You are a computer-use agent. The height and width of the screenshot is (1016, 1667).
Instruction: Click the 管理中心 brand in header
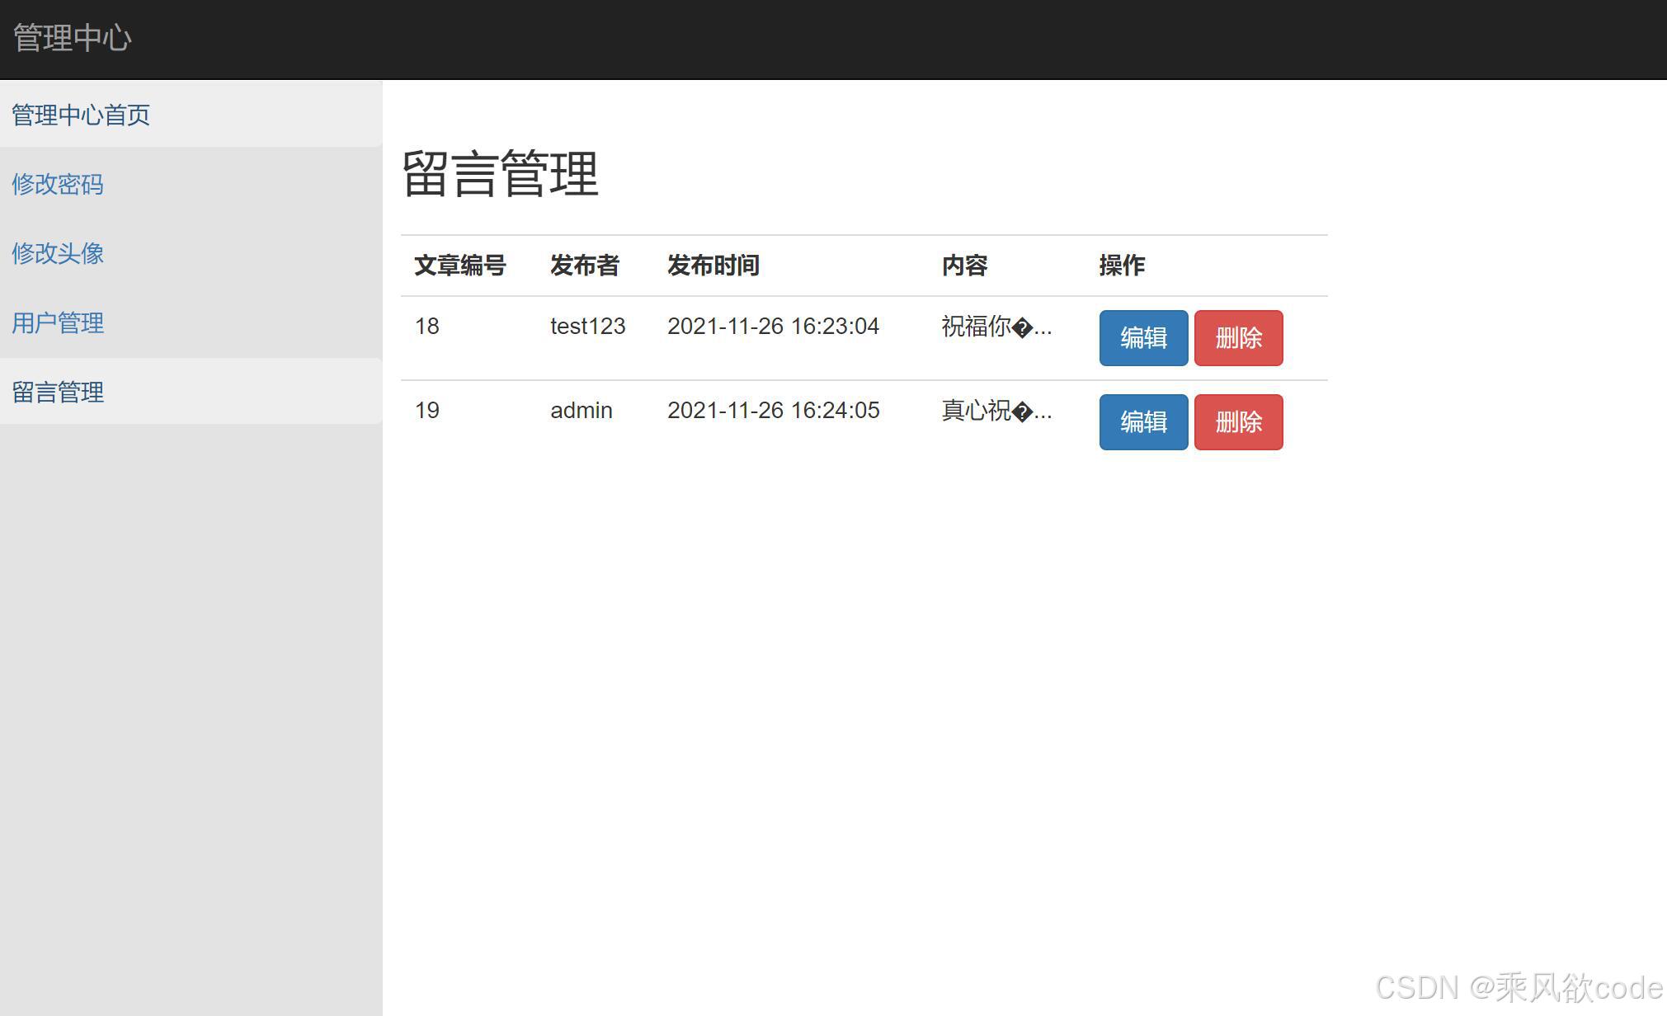[73, 38]
